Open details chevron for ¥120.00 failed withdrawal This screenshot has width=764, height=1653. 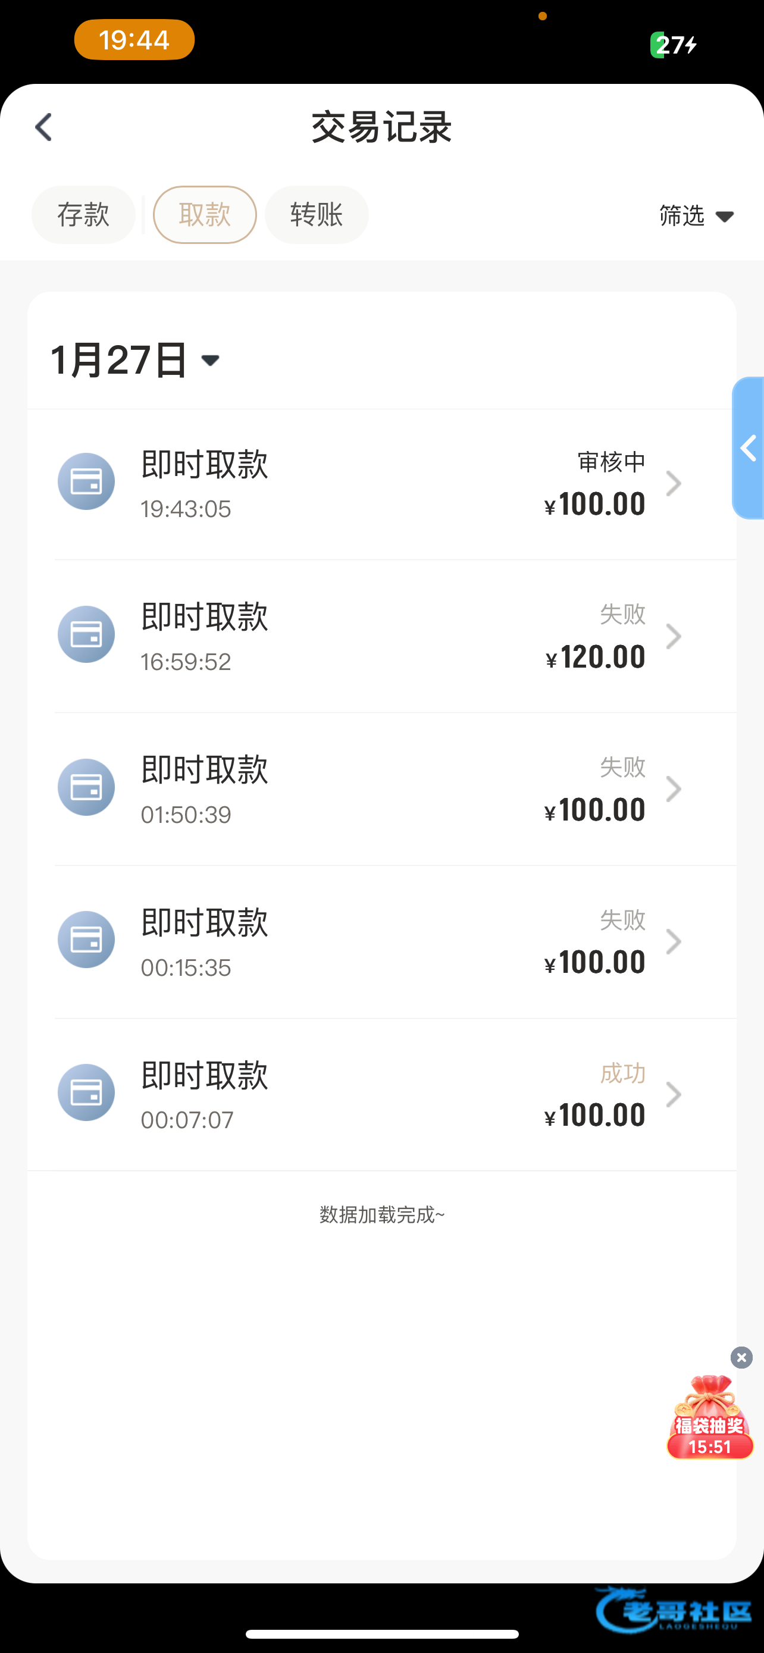coord(673,636)
